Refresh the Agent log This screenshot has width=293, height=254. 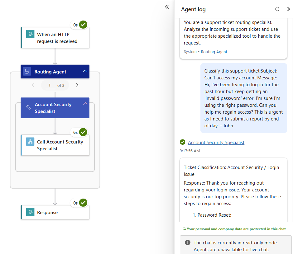pyautogui.click(x=277, y=9)
